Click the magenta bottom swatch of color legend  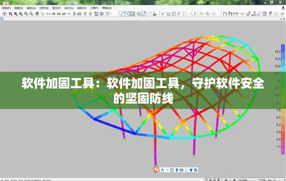[x=283, y=150]
